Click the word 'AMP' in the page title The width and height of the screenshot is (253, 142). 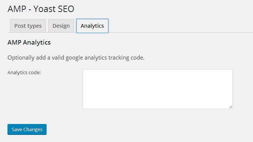click(x=17, y=9)
